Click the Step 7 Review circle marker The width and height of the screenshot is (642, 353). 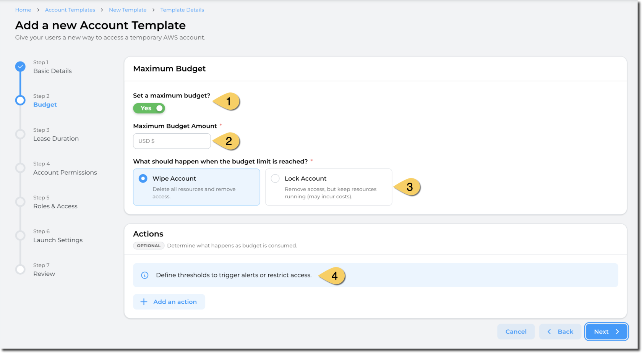(x=20, y=269)
